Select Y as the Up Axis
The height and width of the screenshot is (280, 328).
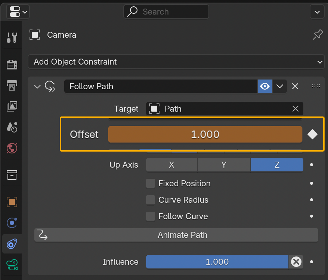coord(224,165)
